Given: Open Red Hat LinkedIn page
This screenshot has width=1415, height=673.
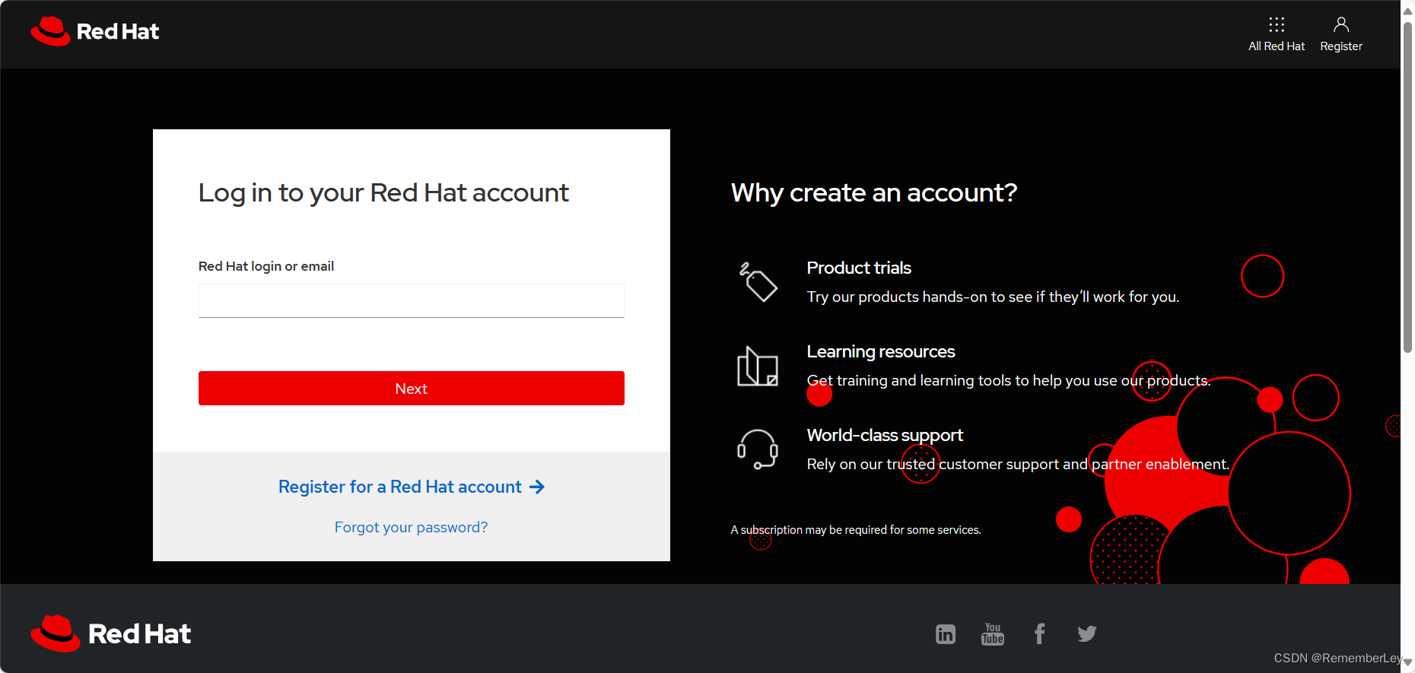Looking at the screenshot, I should click(946, 633).
